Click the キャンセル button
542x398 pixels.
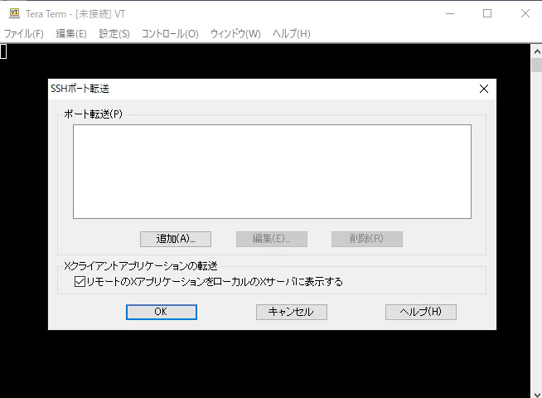coord(292,312)
